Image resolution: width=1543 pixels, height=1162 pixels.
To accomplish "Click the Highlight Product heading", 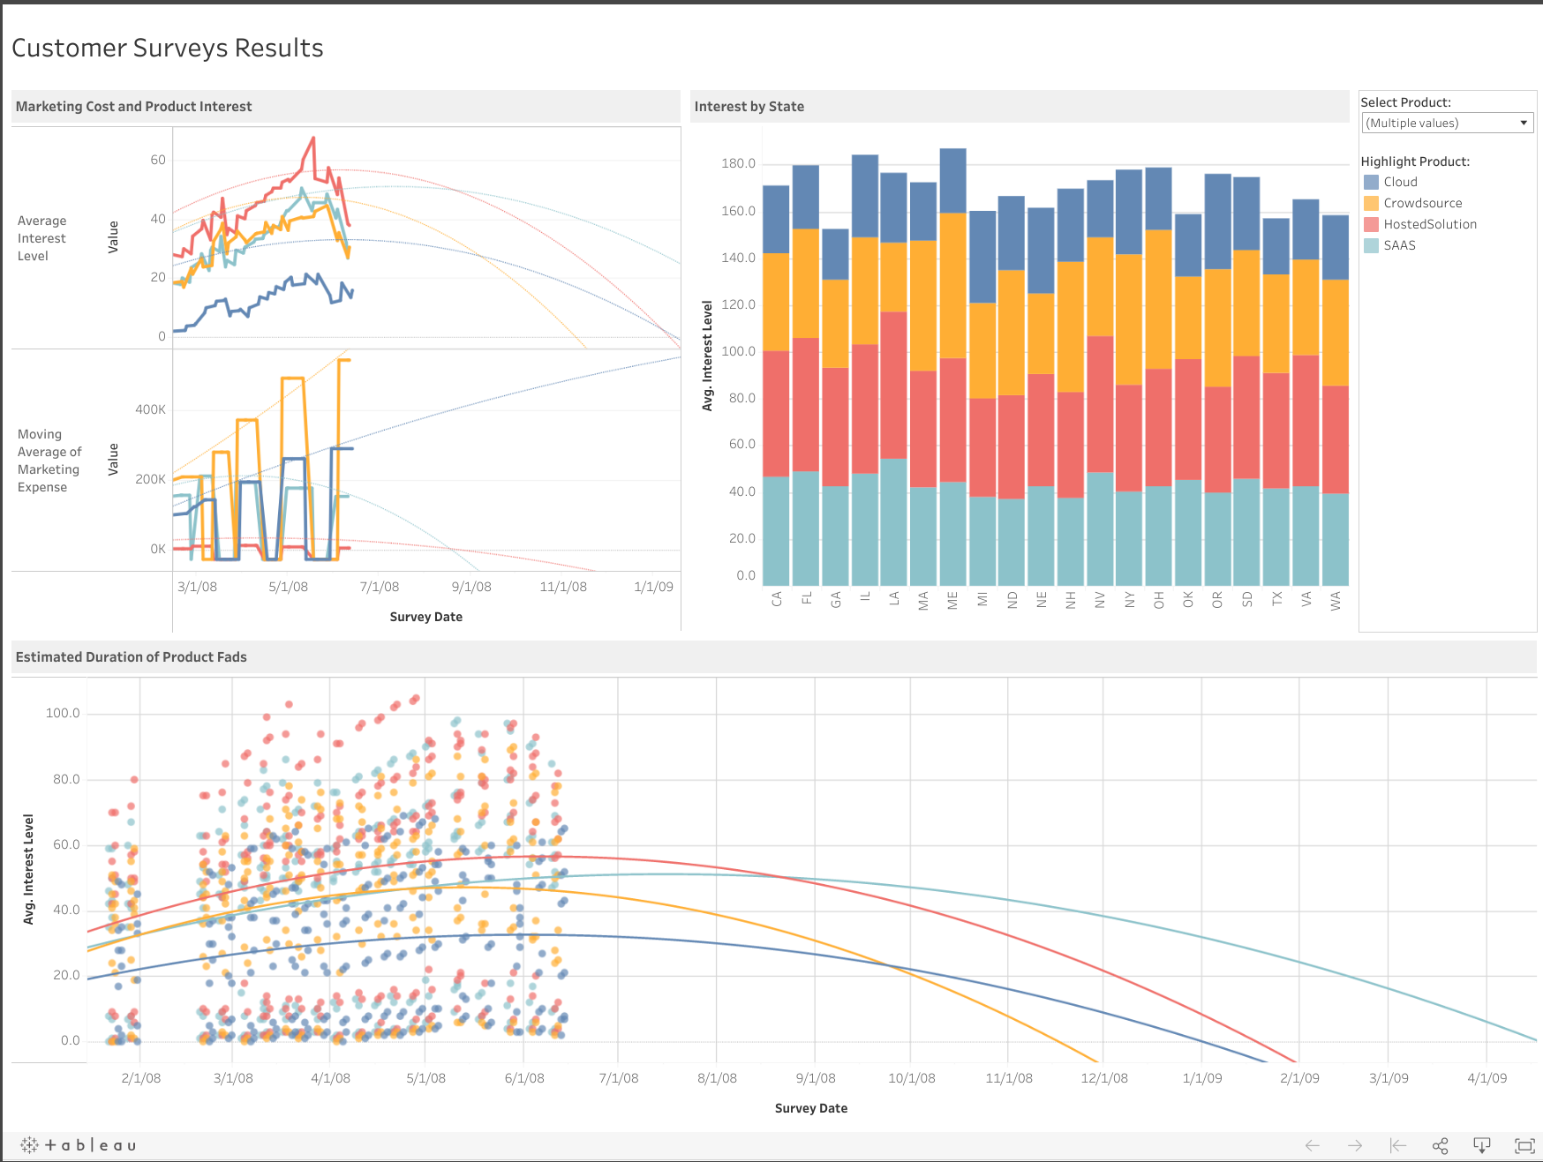I will [1415, 161].
